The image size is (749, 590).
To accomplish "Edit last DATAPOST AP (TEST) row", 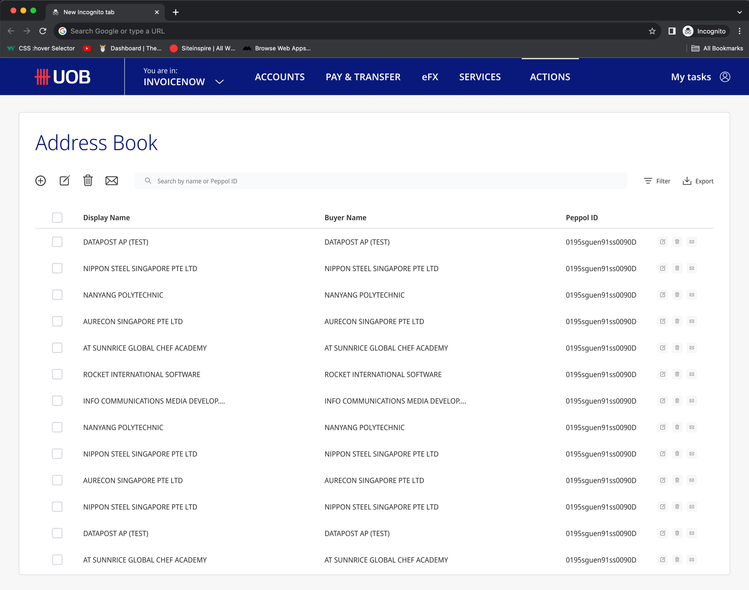I will (662, 533).
